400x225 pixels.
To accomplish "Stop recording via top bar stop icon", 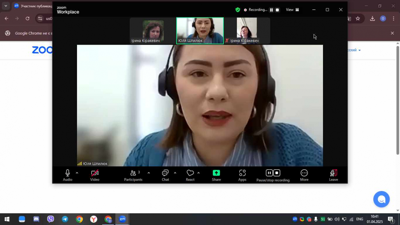I will (x=277, y=10).
